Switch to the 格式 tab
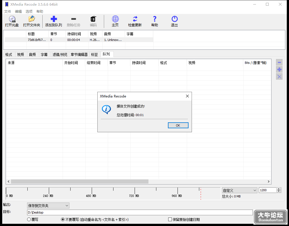 pyautogui.click(x=9, y=55)
